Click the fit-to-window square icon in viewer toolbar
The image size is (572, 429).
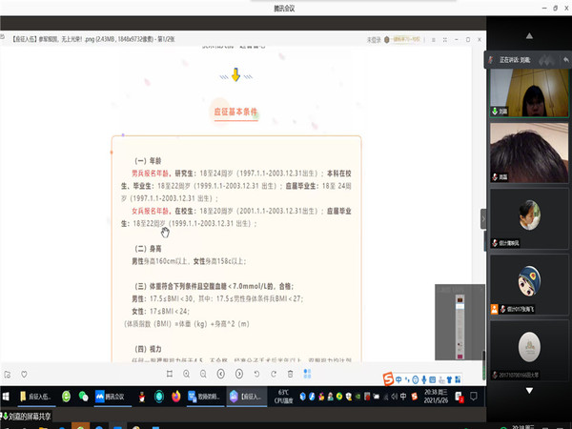[170, 374]
